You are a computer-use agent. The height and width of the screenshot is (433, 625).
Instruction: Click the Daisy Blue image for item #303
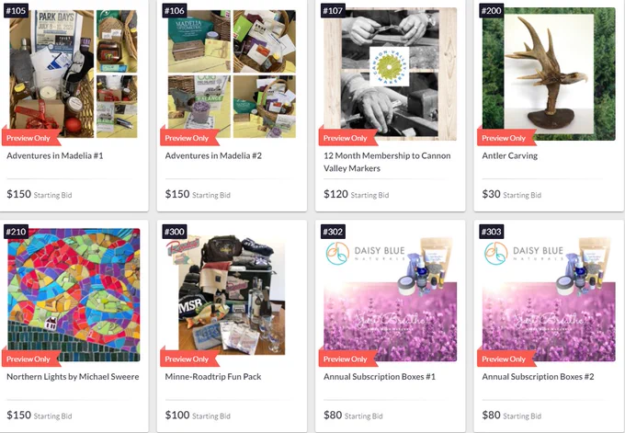tap(549, 295)
